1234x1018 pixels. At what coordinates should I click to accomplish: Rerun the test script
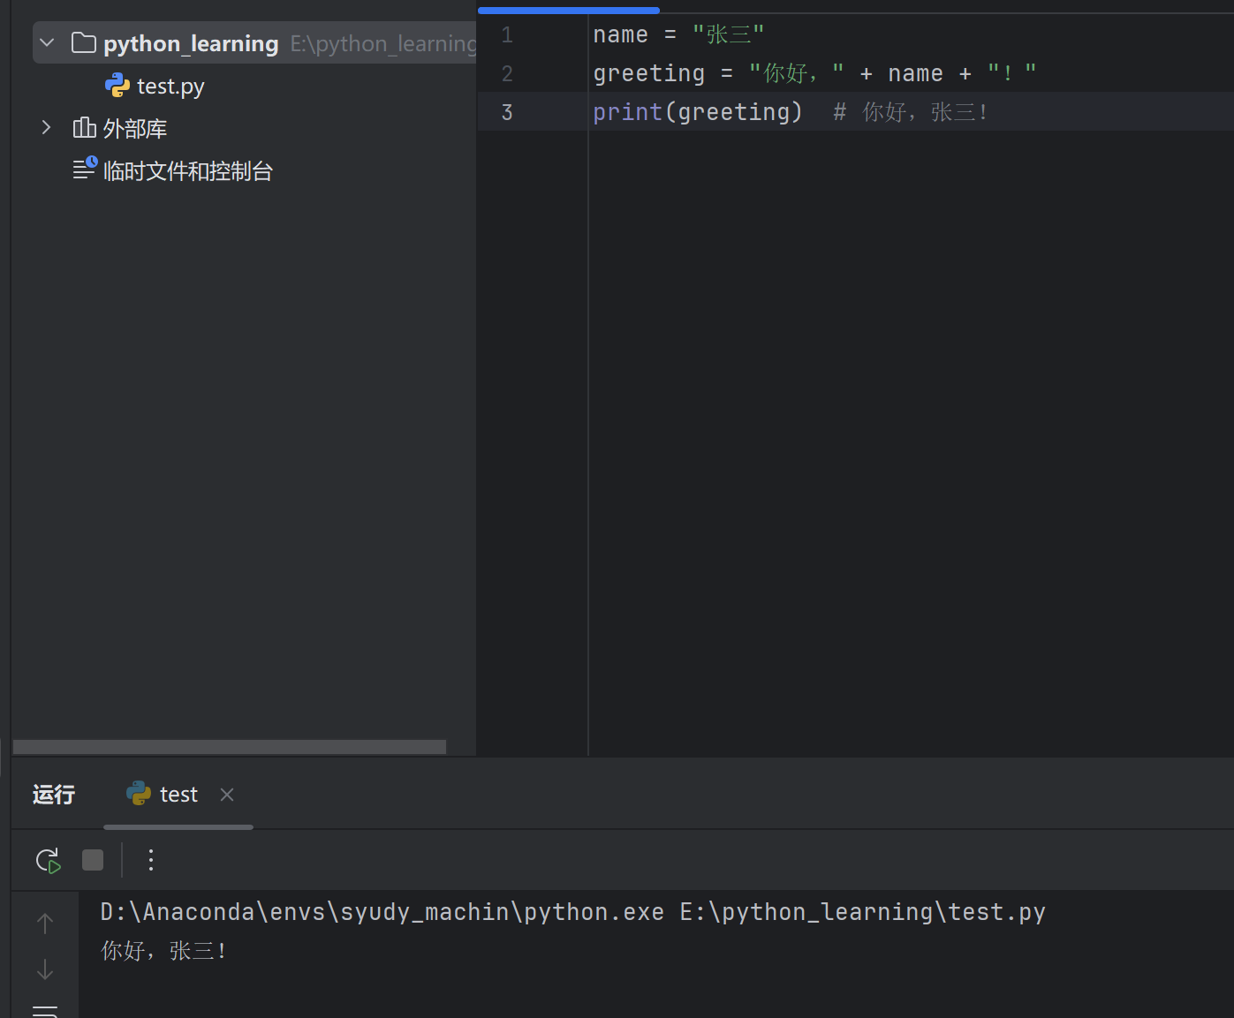click(48, 860)
